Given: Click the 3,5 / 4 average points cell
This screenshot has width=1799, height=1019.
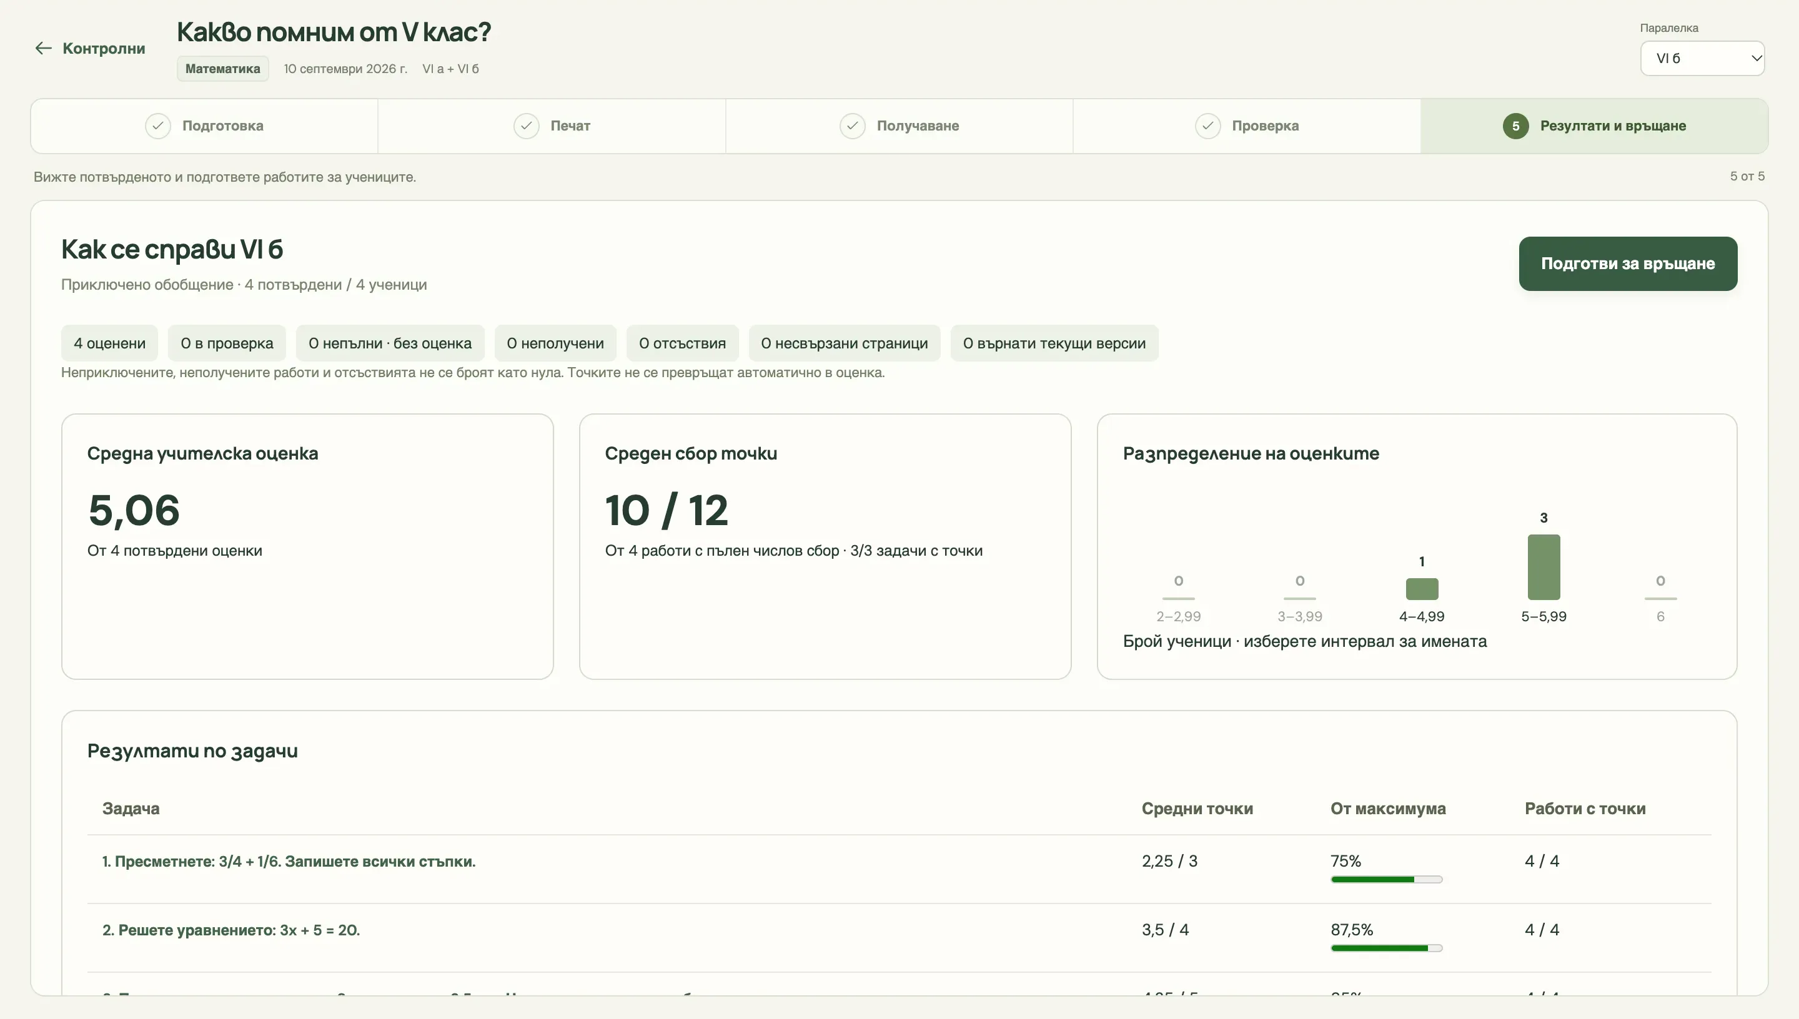Looking at the screenshot, I should click(1165, 930).
